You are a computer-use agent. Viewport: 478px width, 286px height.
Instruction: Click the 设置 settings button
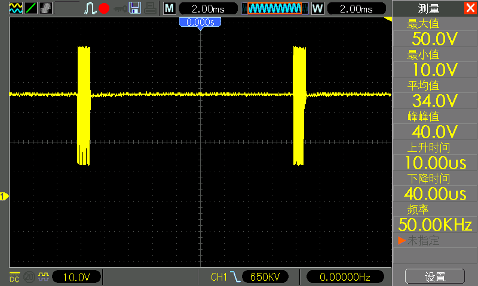click(x=435, y=276)
